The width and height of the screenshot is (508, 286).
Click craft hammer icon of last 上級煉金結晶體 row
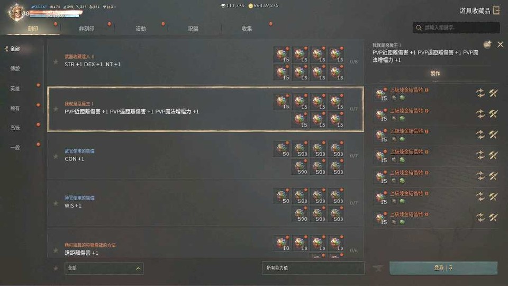pyautogui.click(x=493, y=218)
